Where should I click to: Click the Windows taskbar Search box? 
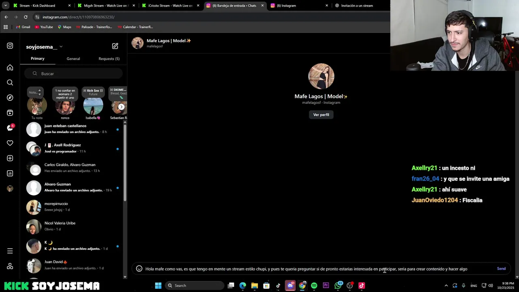195,286
